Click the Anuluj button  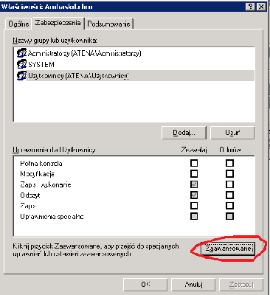[x=193, y=285]
